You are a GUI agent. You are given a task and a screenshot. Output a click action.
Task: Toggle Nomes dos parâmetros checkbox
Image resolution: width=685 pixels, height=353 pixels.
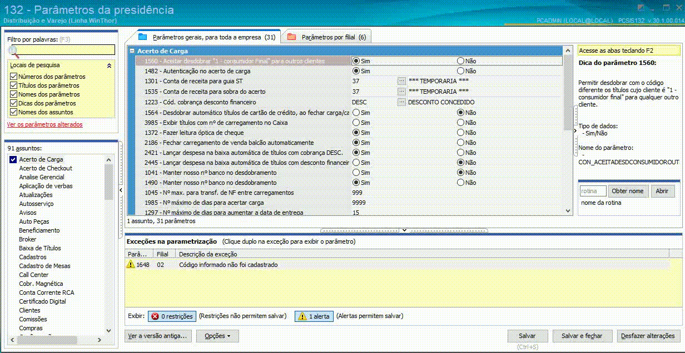coord(13,94)
